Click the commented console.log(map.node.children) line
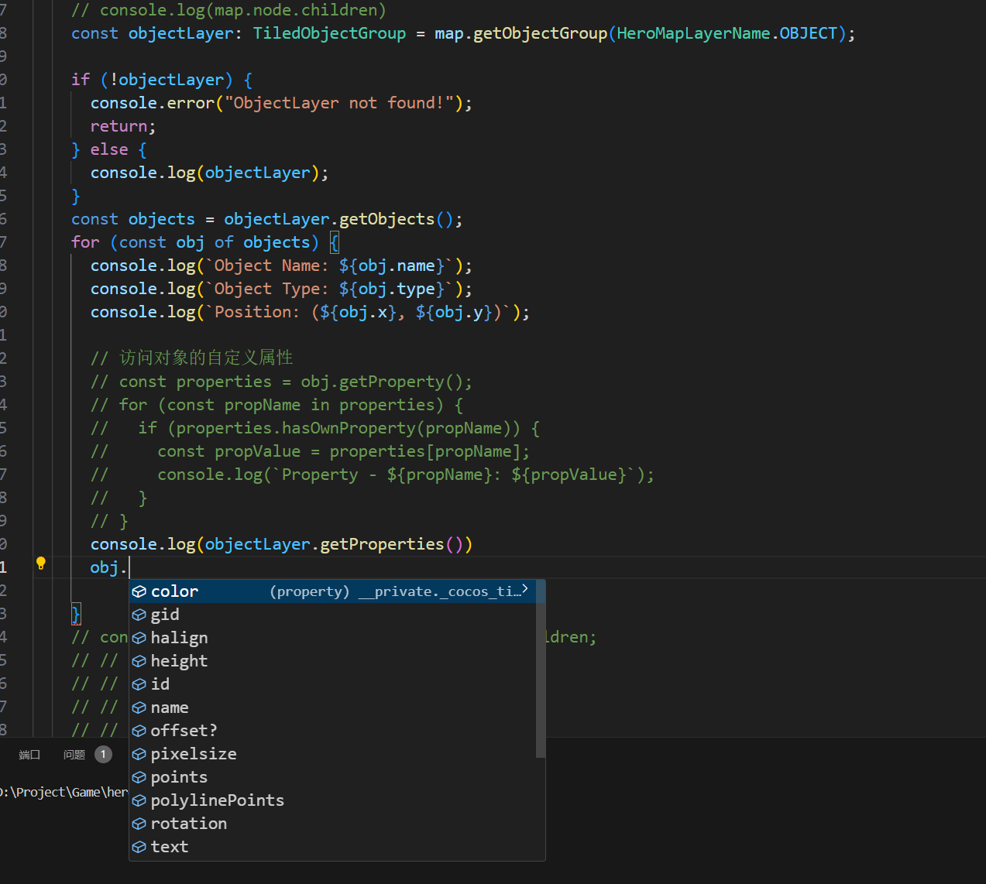Screen dimensions: 986x884 tap(228, 10)
